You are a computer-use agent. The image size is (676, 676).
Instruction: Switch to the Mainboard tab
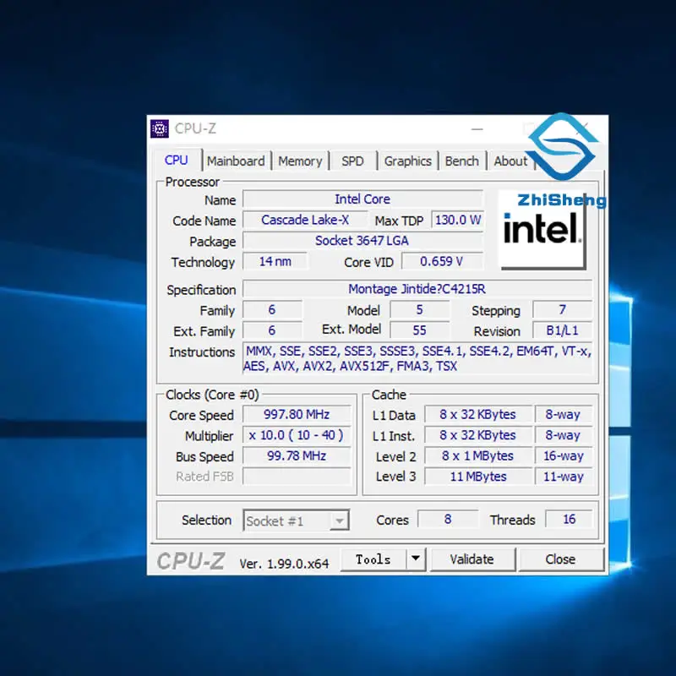pyautogui.click(x=236, y=161)
